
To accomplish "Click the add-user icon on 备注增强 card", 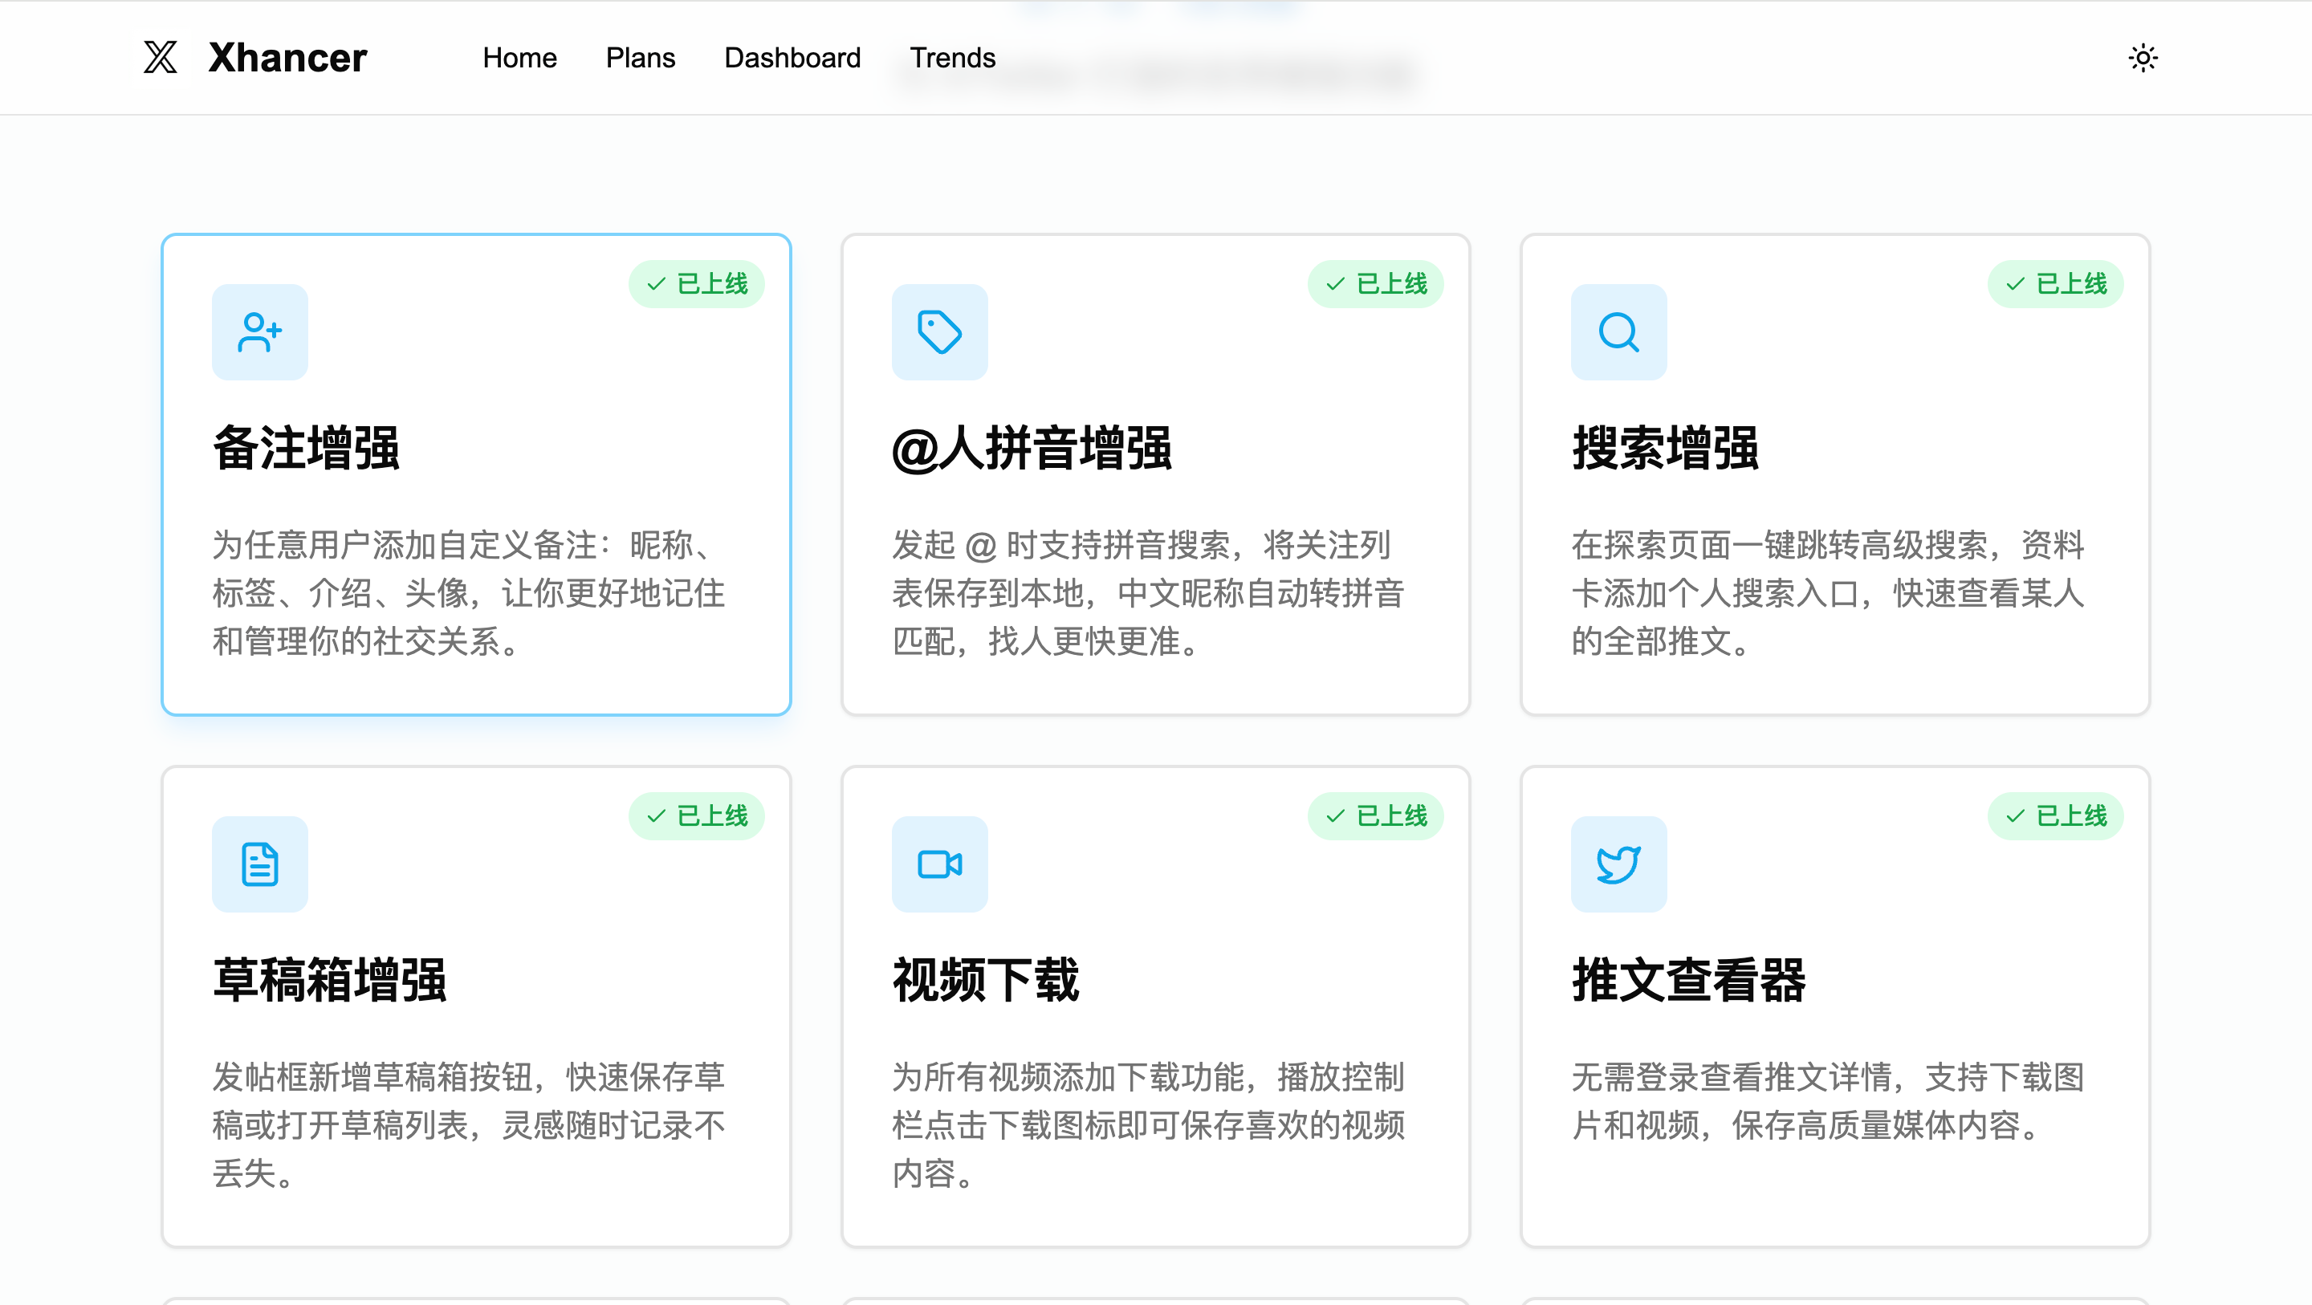I will (259, 332).
